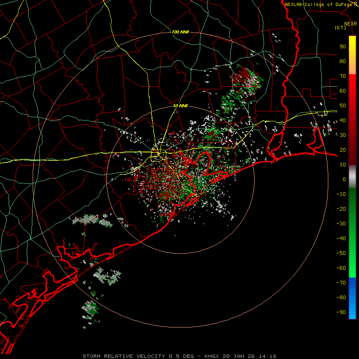Viewport: 359px width, 359px height.
Task: Click the positive 60 scale value
Action: click(x=343, y=91)
